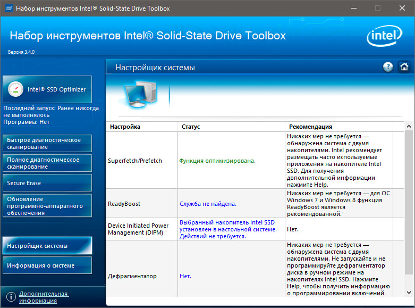Click the SSD Optimizer gauge icon
This screenshot has width=415, height=308.
click(x=15, y=89)
